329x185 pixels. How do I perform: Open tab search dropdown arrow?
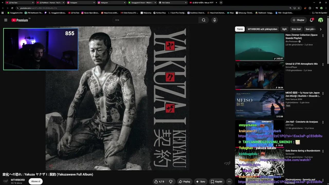click(3, 3)
